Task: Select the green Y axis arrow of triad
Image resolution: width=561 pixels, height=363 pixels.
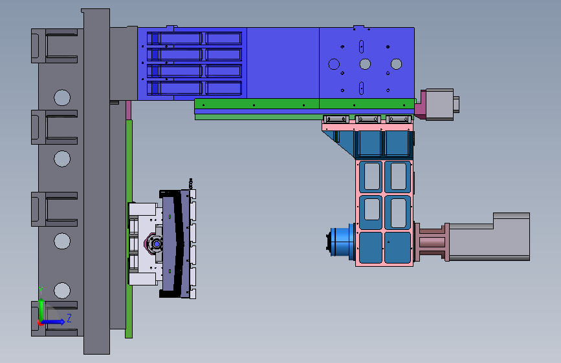Action: tap(41, 309)
